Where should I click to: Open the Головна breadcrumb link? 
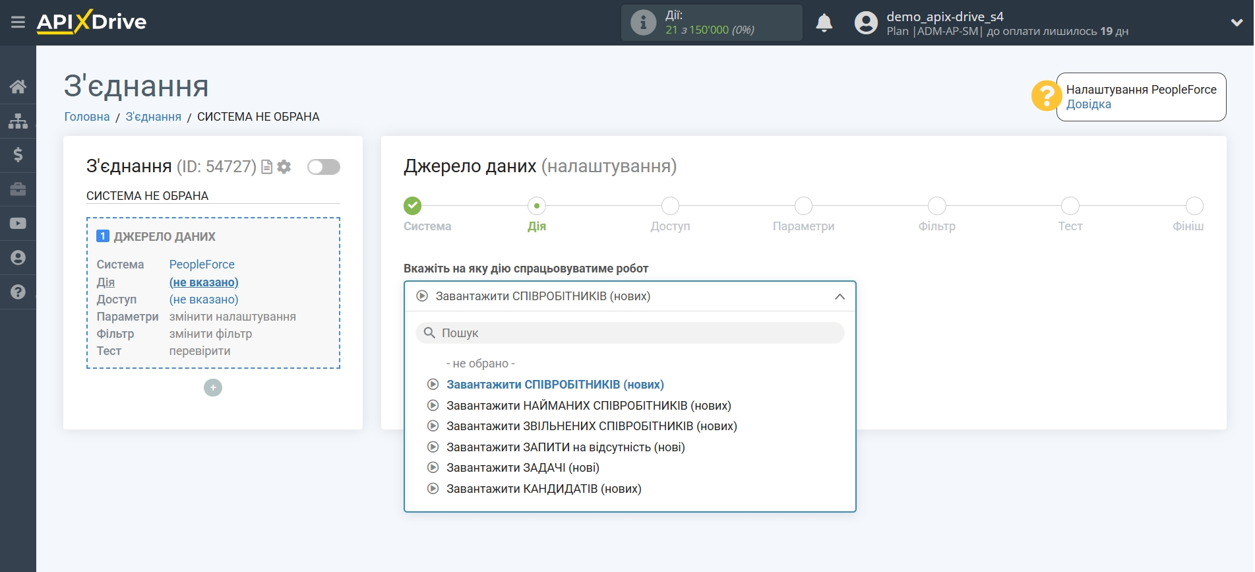point(87,117)
